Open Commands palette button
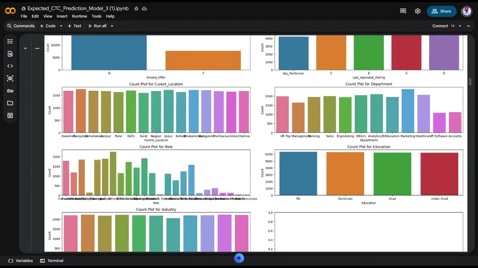Image resolution: width=478 pixels, height=268 pixels. pos(21,26)
